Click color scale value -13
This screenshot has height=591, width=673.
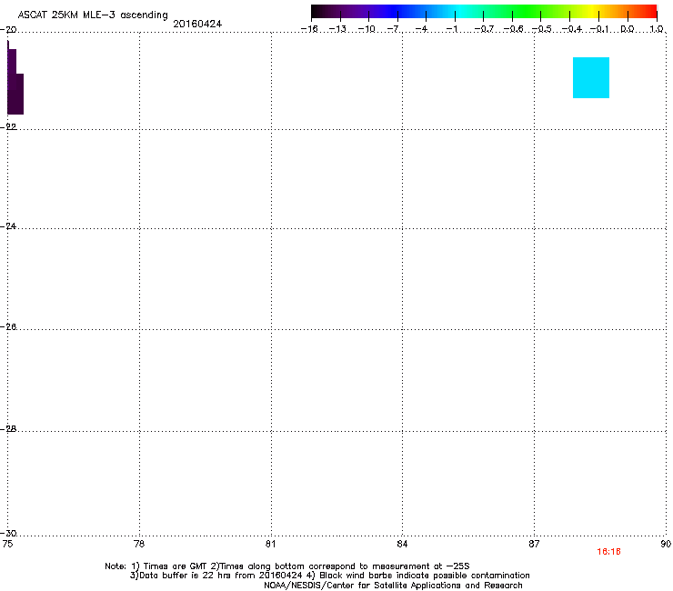(x=337, y=29)
